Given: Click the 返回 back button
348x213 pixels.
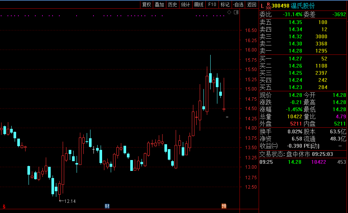Looking at the screenshot, I should coord(252,5).
